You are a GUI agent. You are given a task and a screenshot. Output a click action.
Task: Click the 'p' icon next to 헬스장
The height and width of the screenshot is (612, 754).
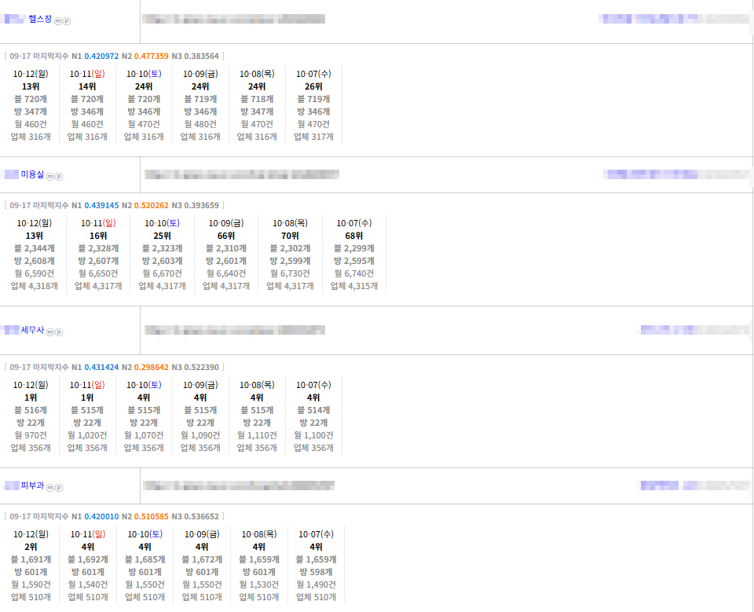pyautogui.click(x=66, y=21)
